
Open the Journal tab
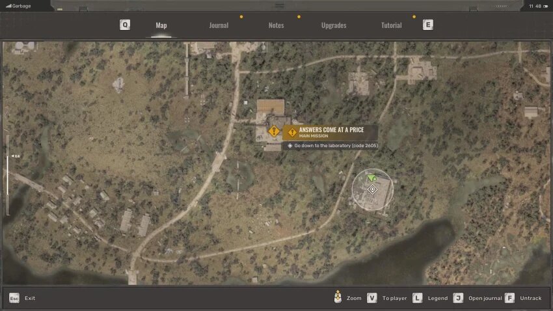pyautogui.click(x=219, y=25)
